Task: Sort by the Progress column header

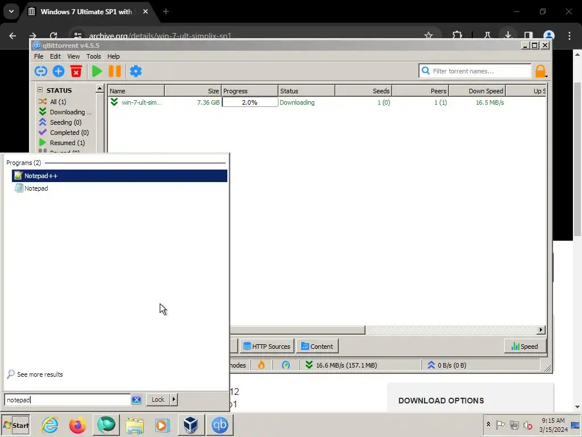Action: [x=250, y=90]
